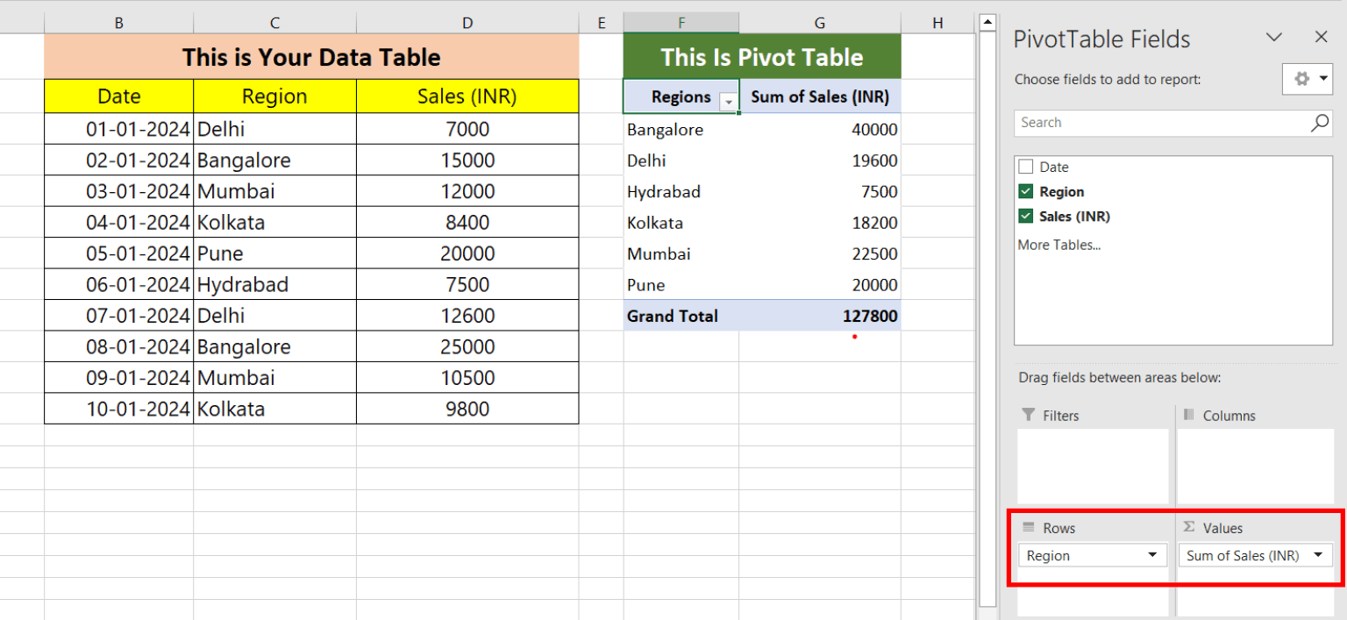Expand the Region field dropdown in Rows
The image size is (1347, 620).
[x=1151, y=555]
